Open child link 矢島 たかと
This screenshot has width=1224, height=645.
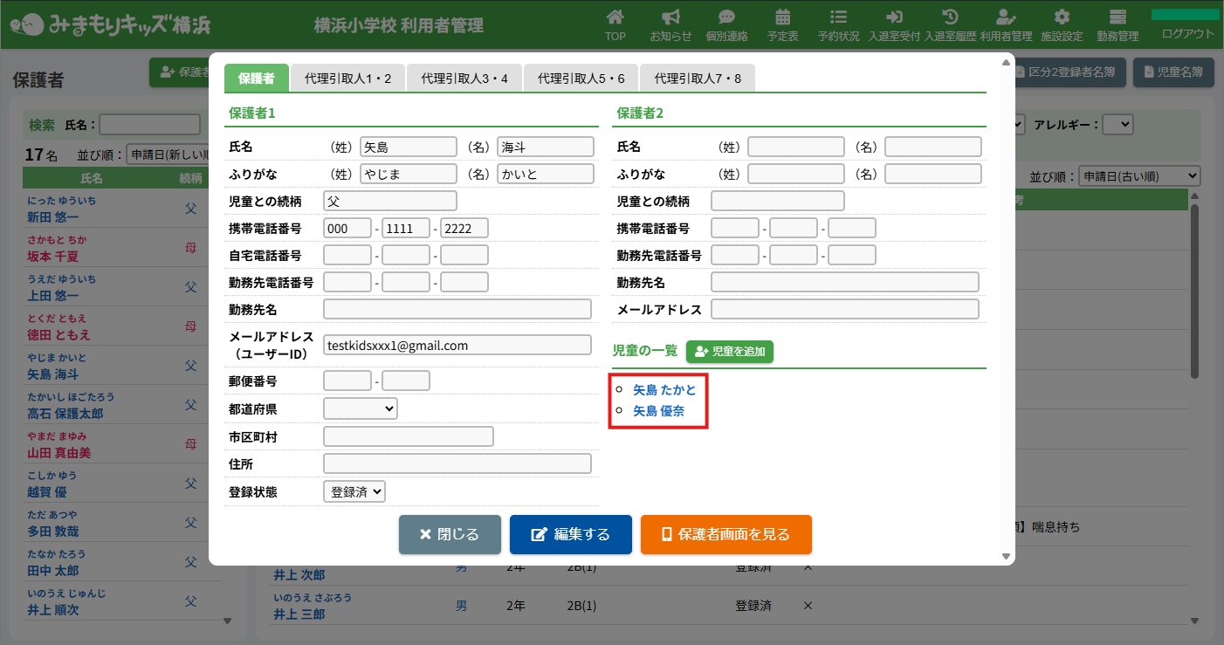click(x=664, y=390)
